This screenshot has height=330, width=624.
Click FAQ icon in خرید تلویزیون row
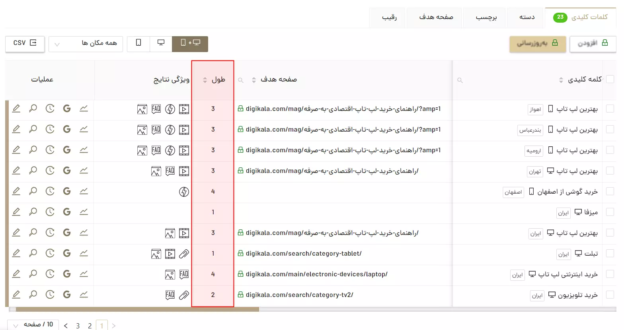coord(170,295)
